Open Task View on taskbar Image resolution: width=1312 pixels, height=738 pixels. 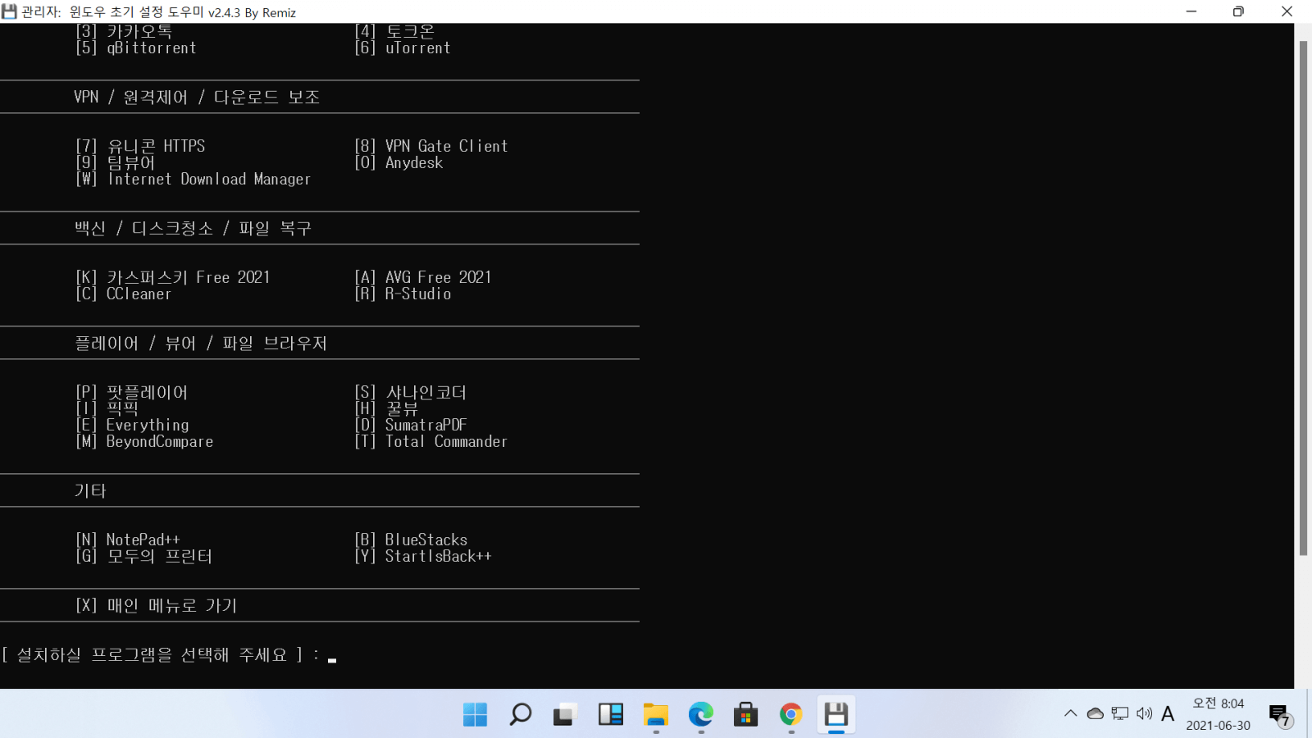coord(565,714)
